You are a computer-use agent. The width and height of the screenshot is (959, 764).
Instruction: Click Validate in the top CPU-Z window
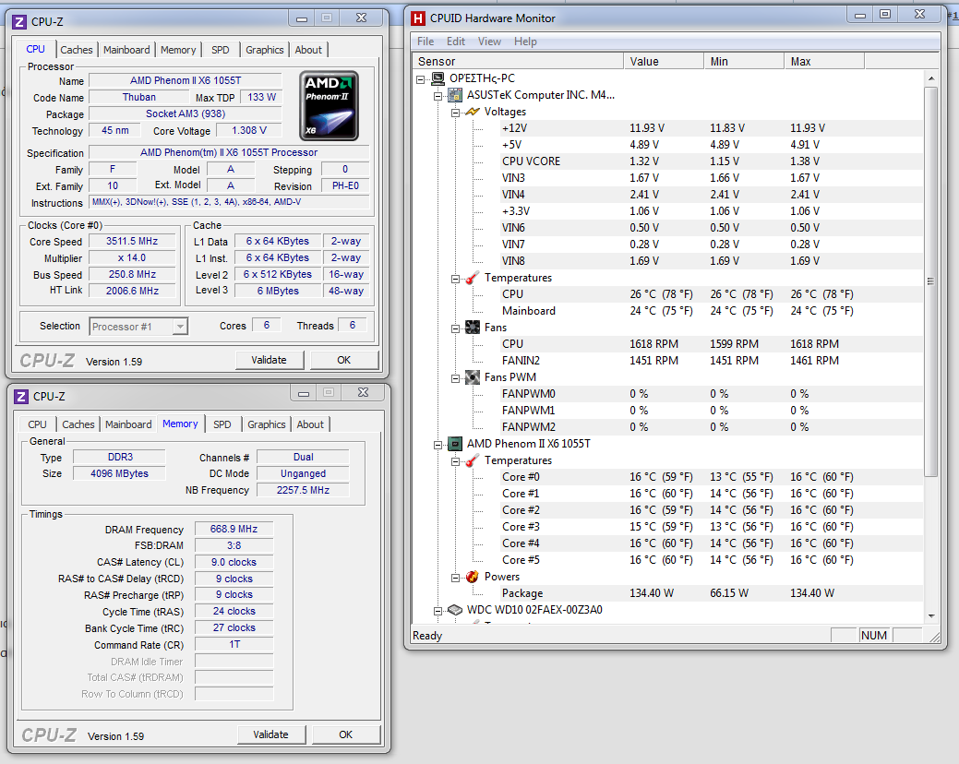click(270, 360)
